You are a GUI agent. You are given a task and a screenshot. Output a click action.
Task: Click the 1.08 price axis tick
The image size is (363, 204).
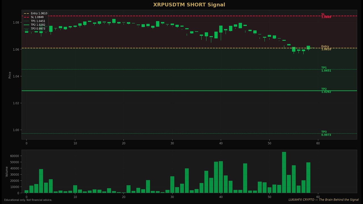click(16, 22)
